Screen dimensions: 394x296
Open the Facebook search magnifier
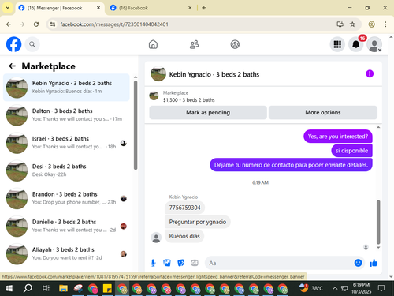pyautogui.click(x=32, y=44)
